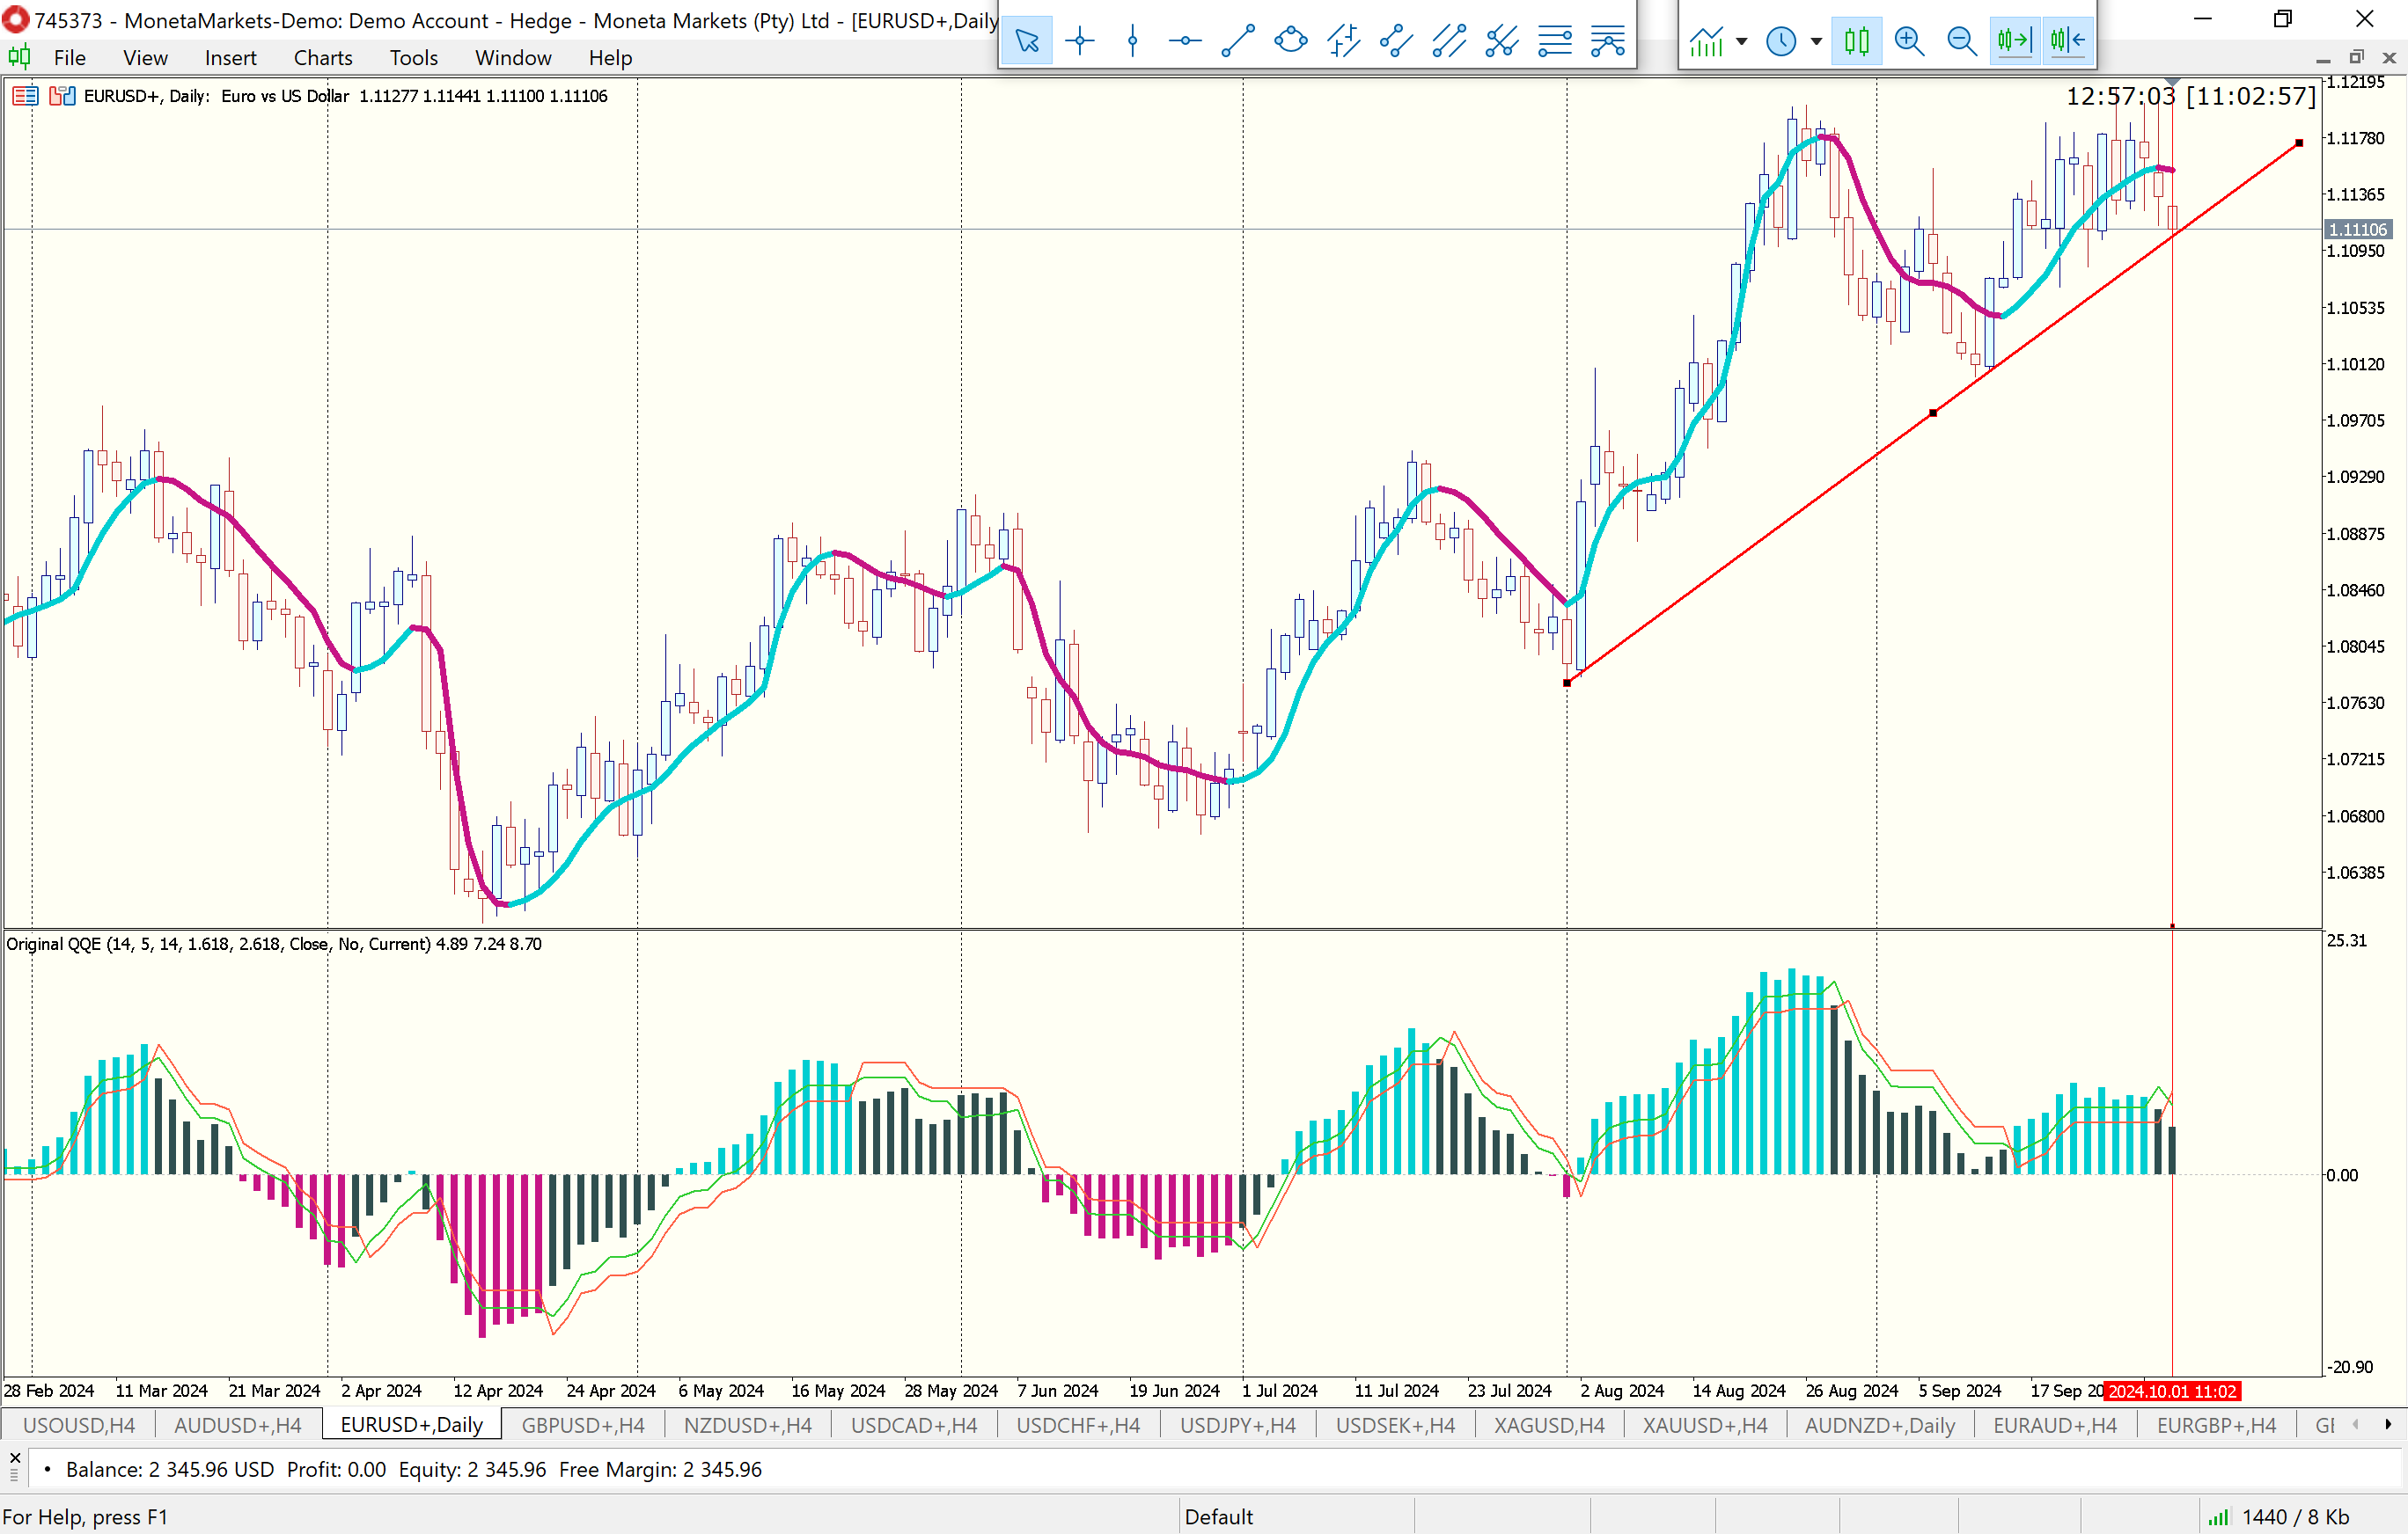Select the horizontal line drawing tool
Screen dimensions: 2408x1534
tap(1185, 41)
